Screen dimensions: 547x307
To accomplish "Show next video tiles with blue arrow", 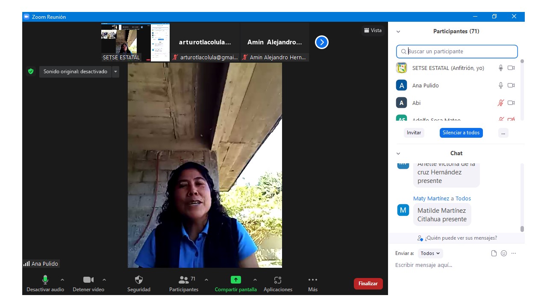I will pyautogui.click(x=322, y=42).
